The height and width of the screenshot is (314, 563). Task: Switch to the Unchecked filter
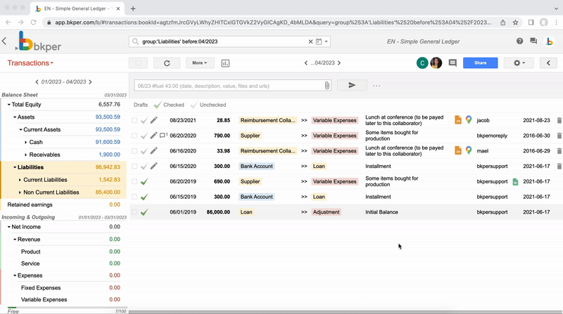[x=208, y=105]
